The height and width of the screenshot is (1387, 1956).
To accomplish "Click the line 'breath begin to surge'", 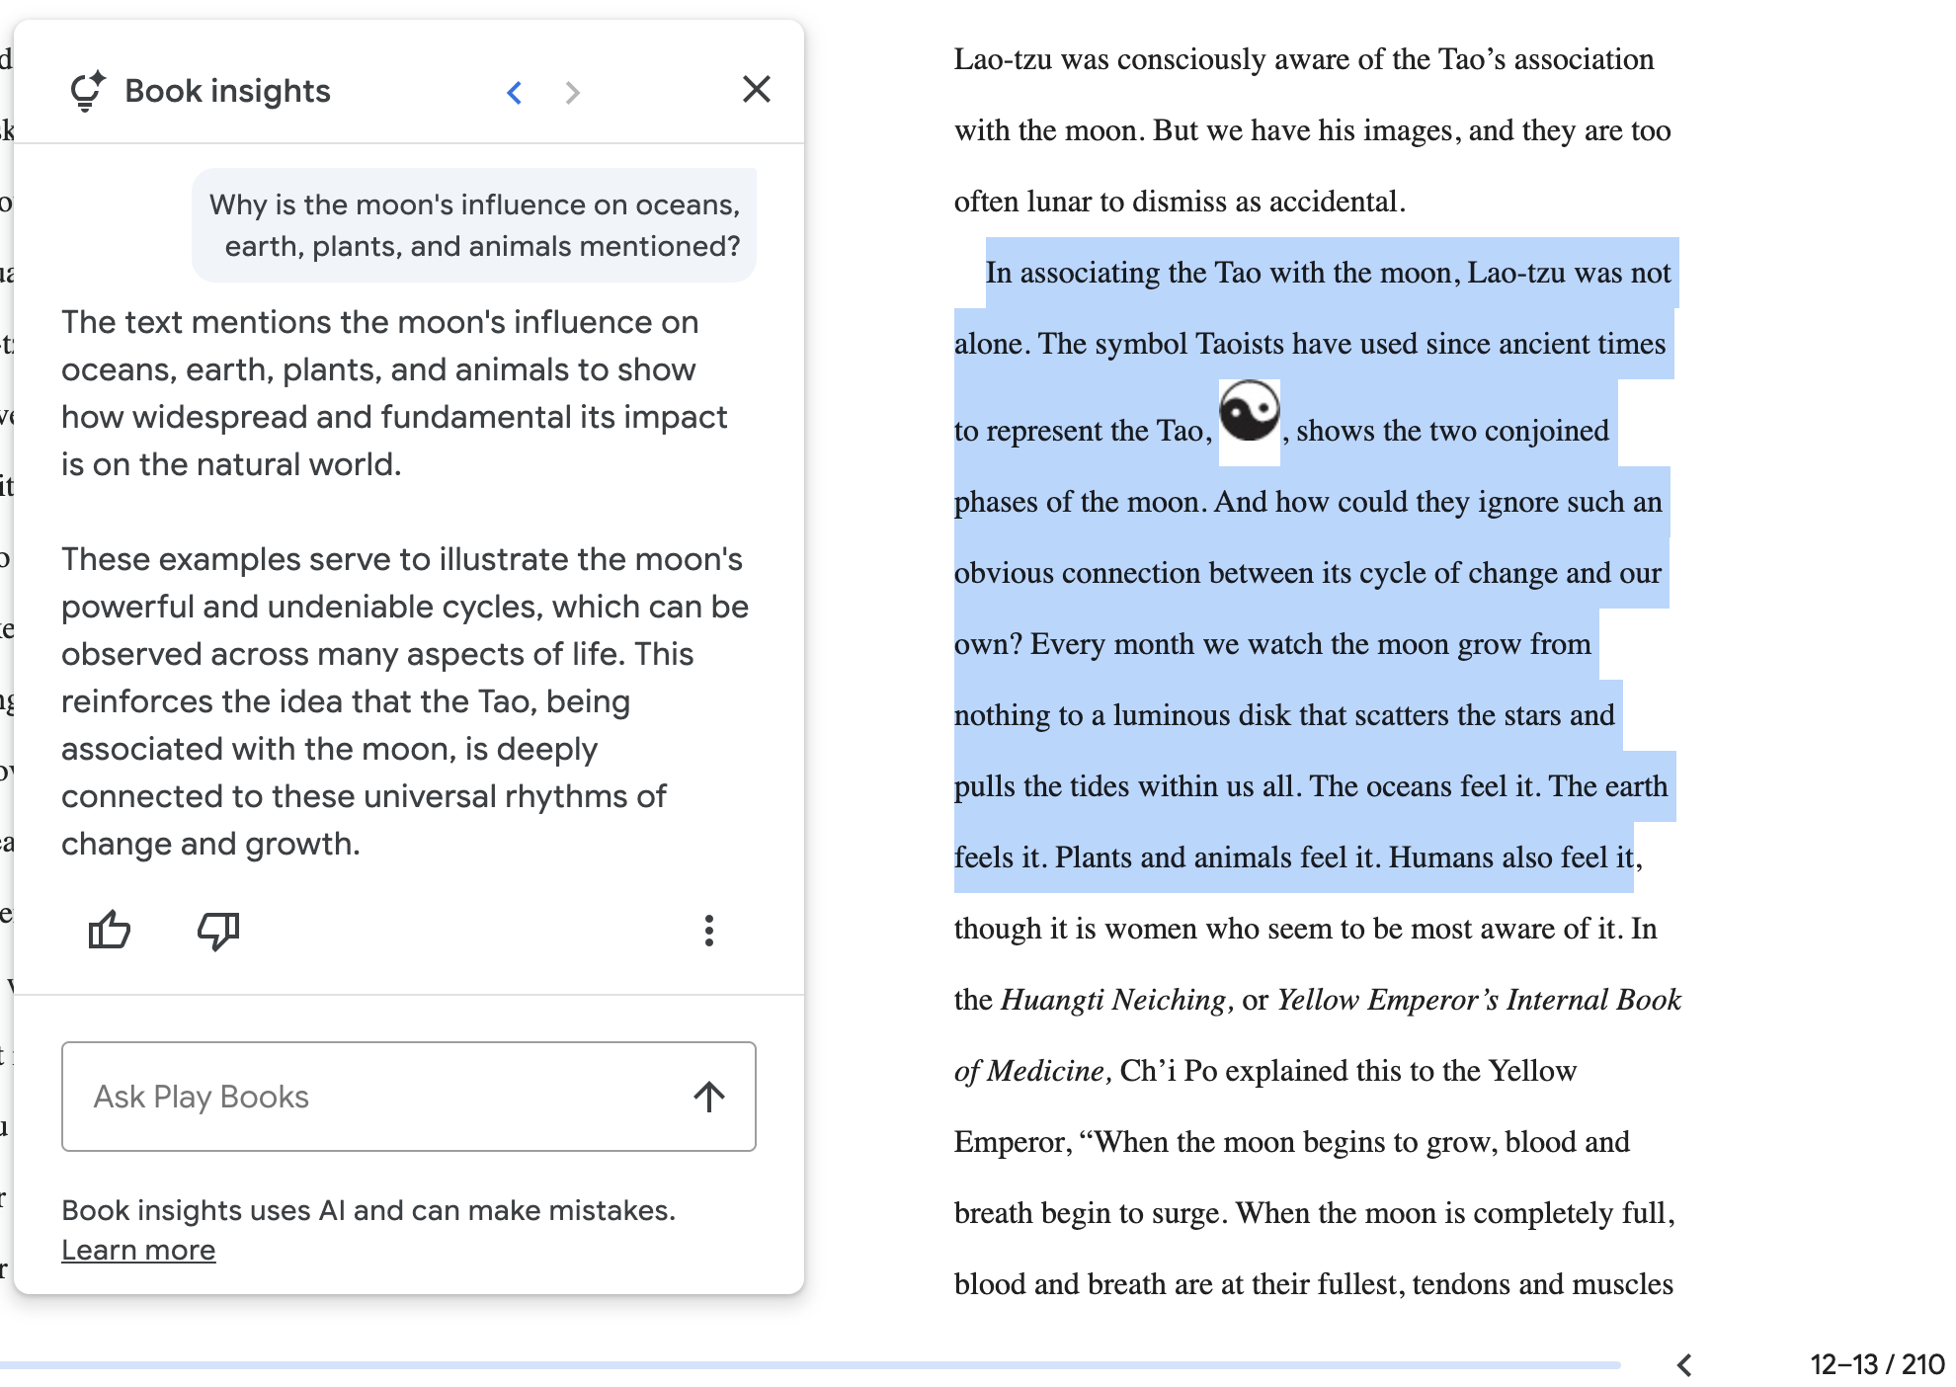I will pos(1315,1213).
